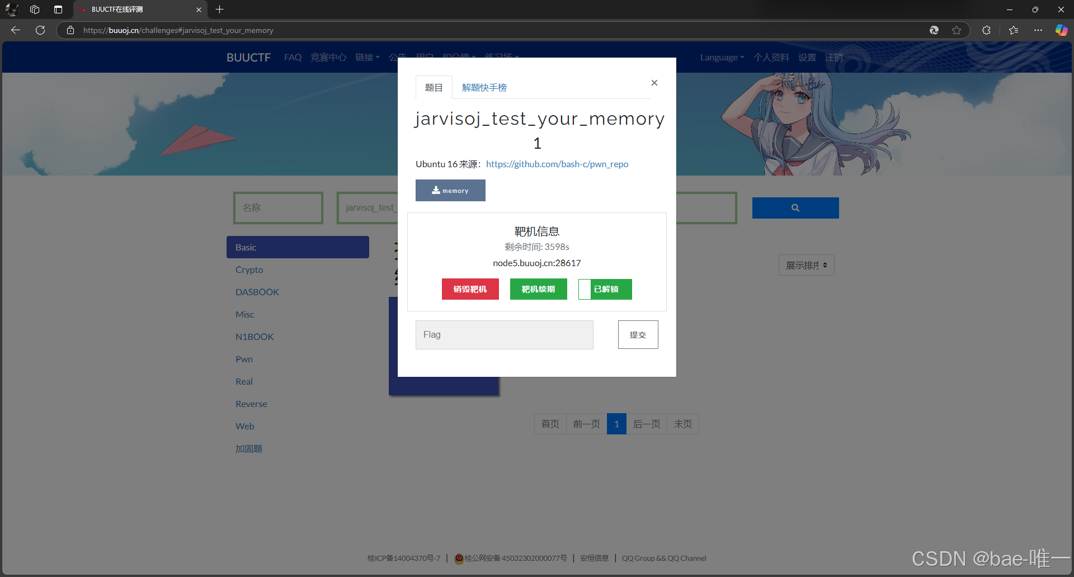This screenshot has height=577, width=1074.
Task: Select 竞赛中心 in the top navigation
Action: (x=328, y=57)
